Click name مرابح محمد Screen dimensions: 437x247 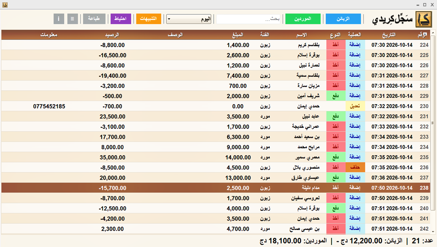tap(309, 147)
